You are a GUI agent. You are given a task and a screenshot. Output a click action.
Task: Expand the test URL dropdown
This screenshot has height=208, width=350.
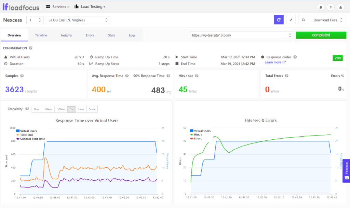290,35
